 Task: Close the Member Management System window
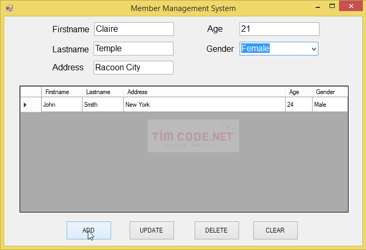[351, 6]
